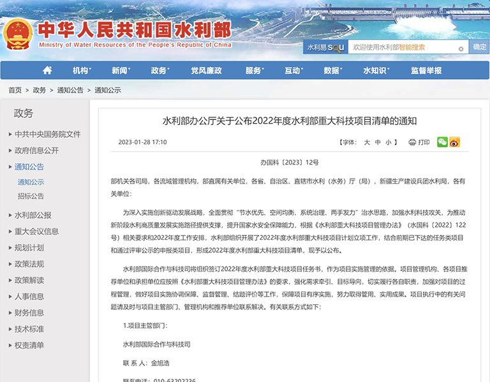Share article via WeChat icon
The width and height of the screenshot is (490, 382).
442,142
